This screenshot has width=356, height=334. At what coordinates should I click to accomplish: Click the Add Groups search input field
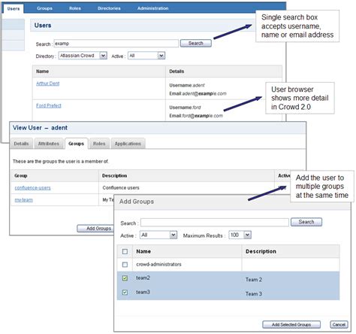pyautogui.click(x=215, y=223)
